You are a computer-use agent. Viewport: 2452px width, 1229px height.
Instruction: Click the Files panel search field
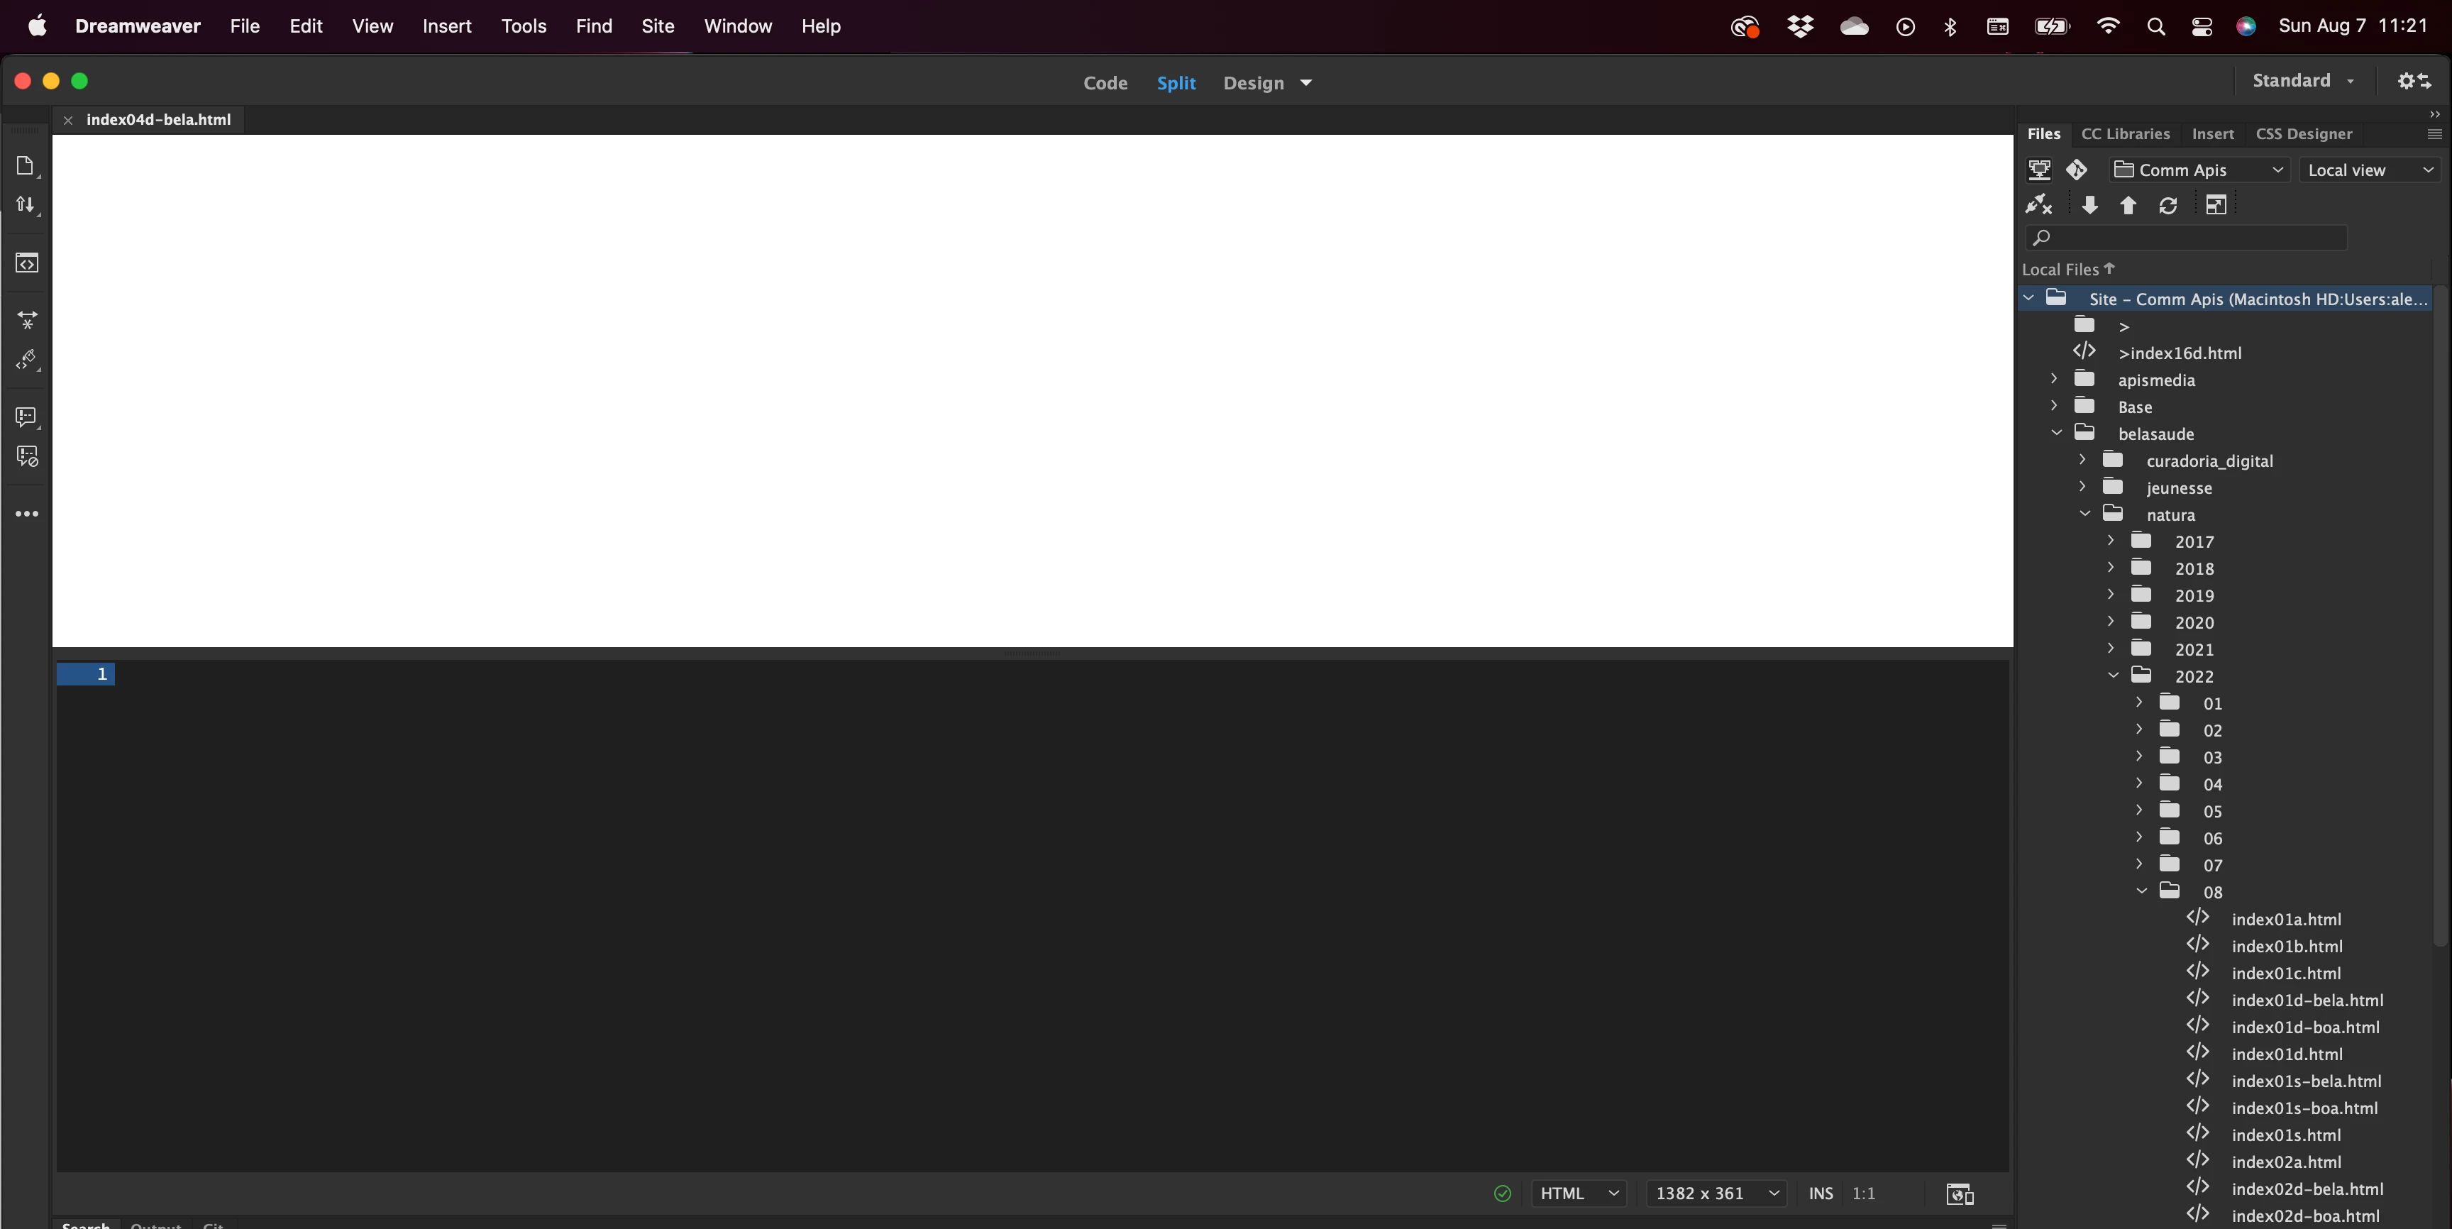(x=2189, y=237)
